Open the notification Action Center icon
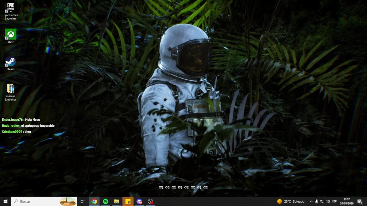This screenshot has width=367, height=206. point(360,201)
